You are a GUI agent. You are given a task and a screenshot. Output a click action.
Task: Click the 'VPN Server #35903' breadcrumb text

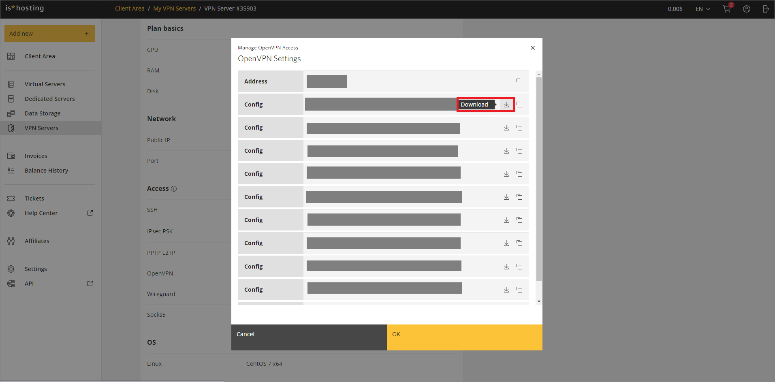(x=230, y=9)
